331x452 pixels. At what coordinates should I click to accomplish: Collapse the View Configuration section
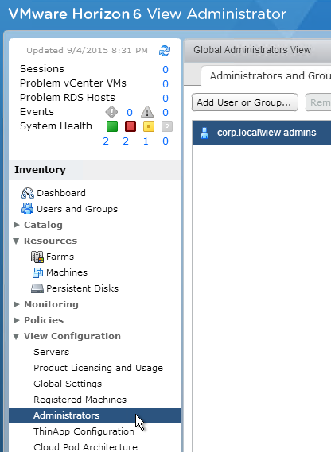coord(16,336)
